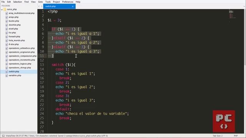The height and width of the screenshot is (138, 246).
Task: Open the Find menu
Action: [27, 2]
